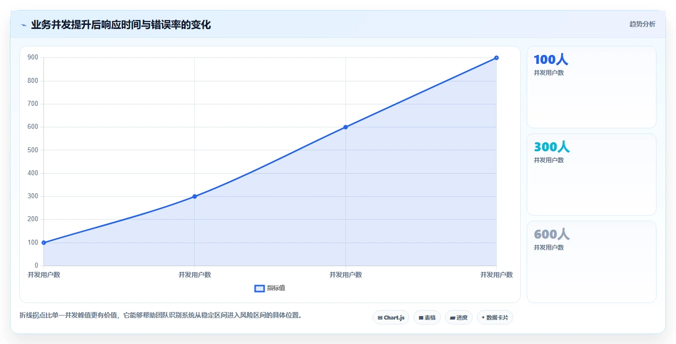The width and height of the screenshot is (676, 344).
Task: Click the 数据卡片 chip
Action: (495, 318)
